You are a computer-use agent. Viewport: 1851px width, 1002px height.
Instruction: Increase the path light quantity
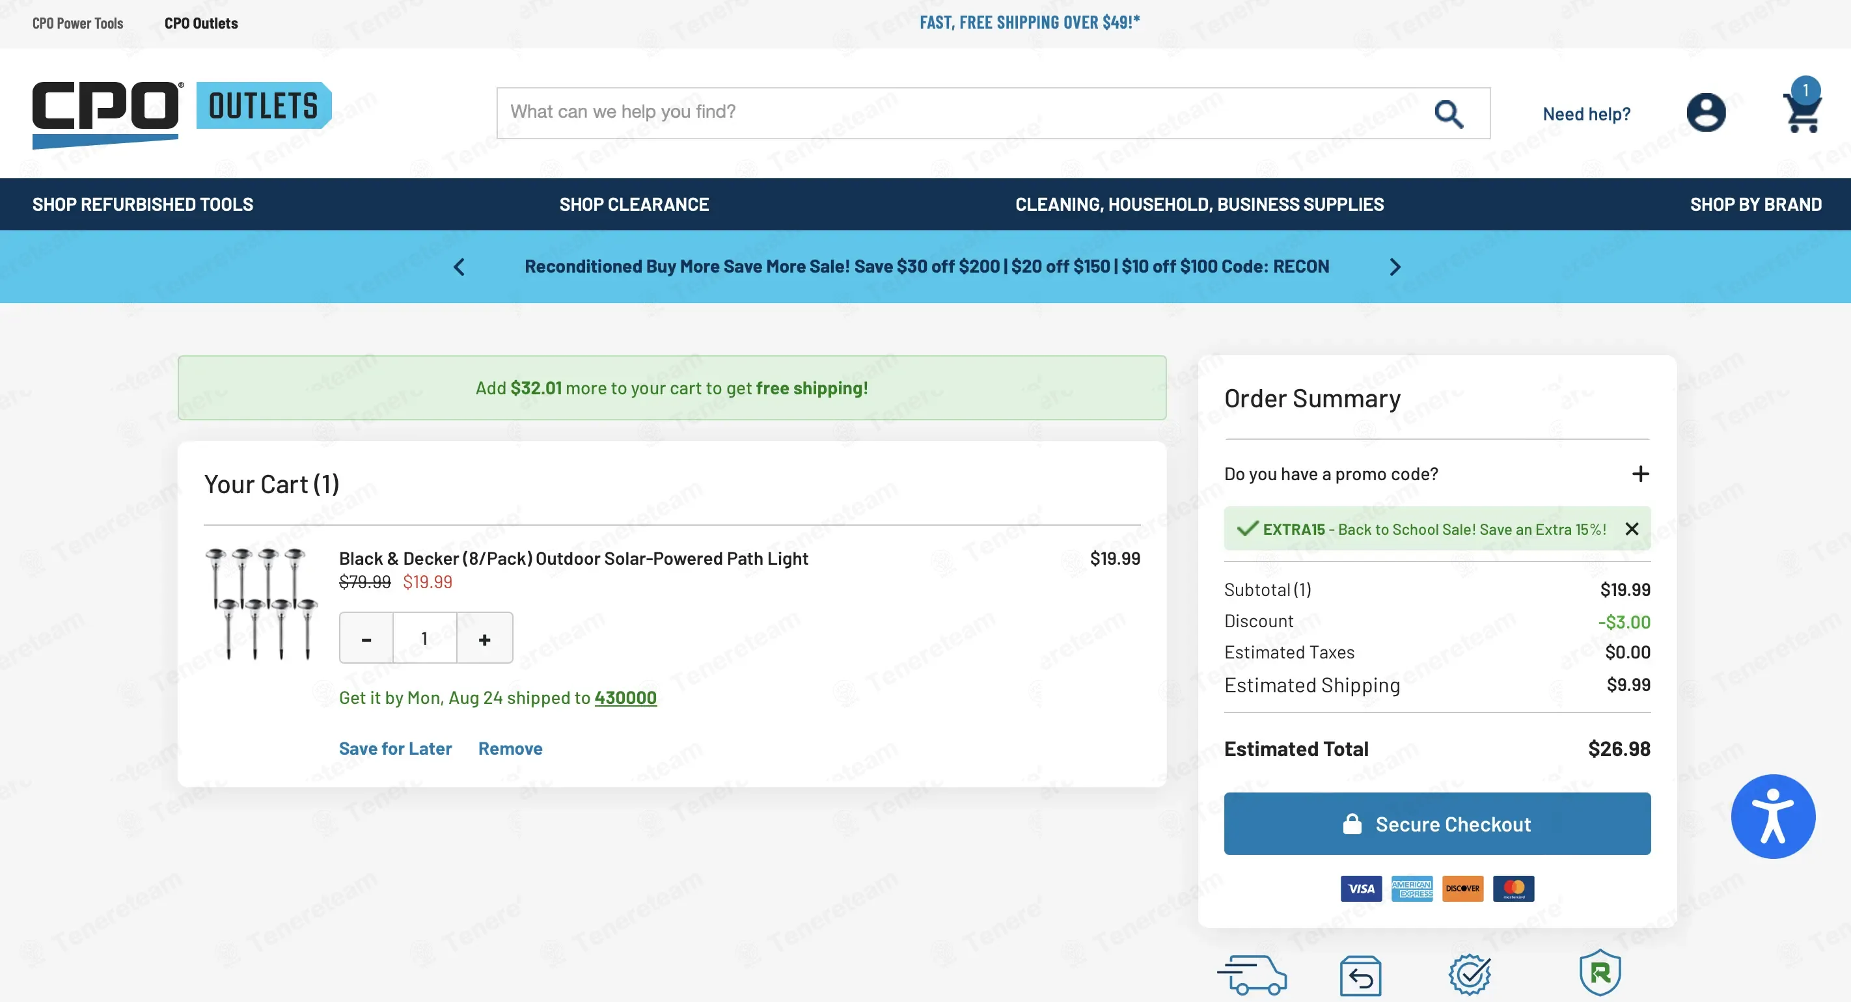coord(485,638)
